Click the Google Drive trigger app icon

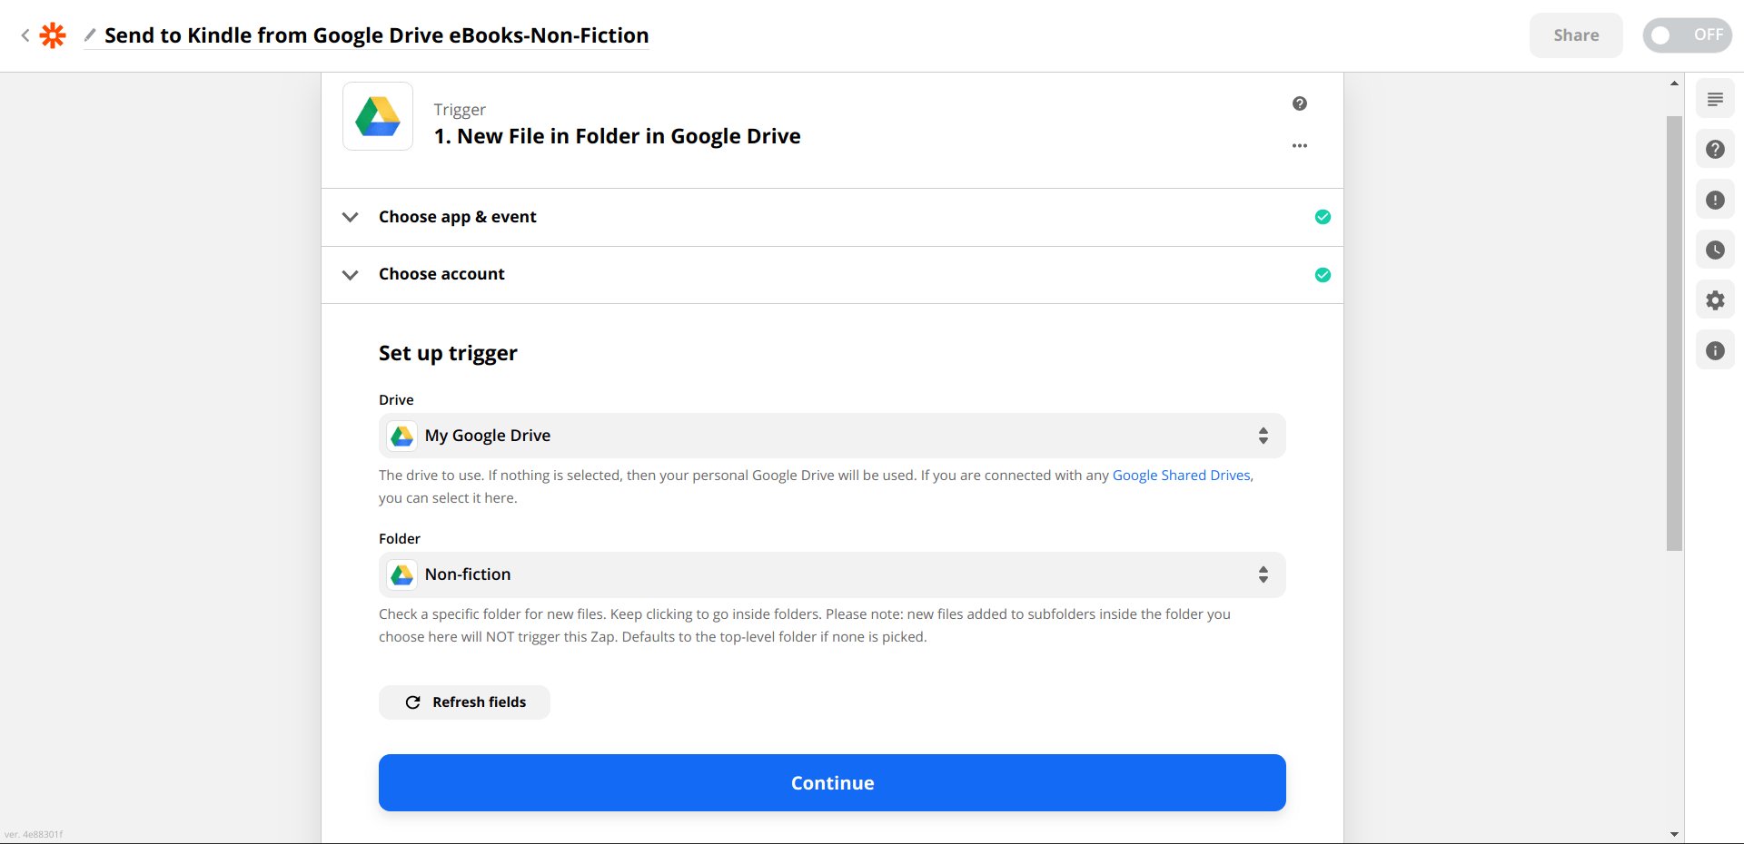377,116
